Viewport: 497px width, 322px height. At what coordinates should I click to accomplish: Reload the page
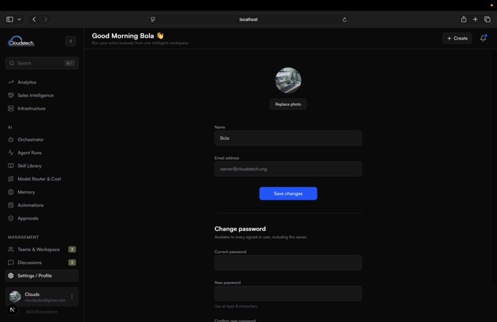pyautogui.click(x=345, y=20)
